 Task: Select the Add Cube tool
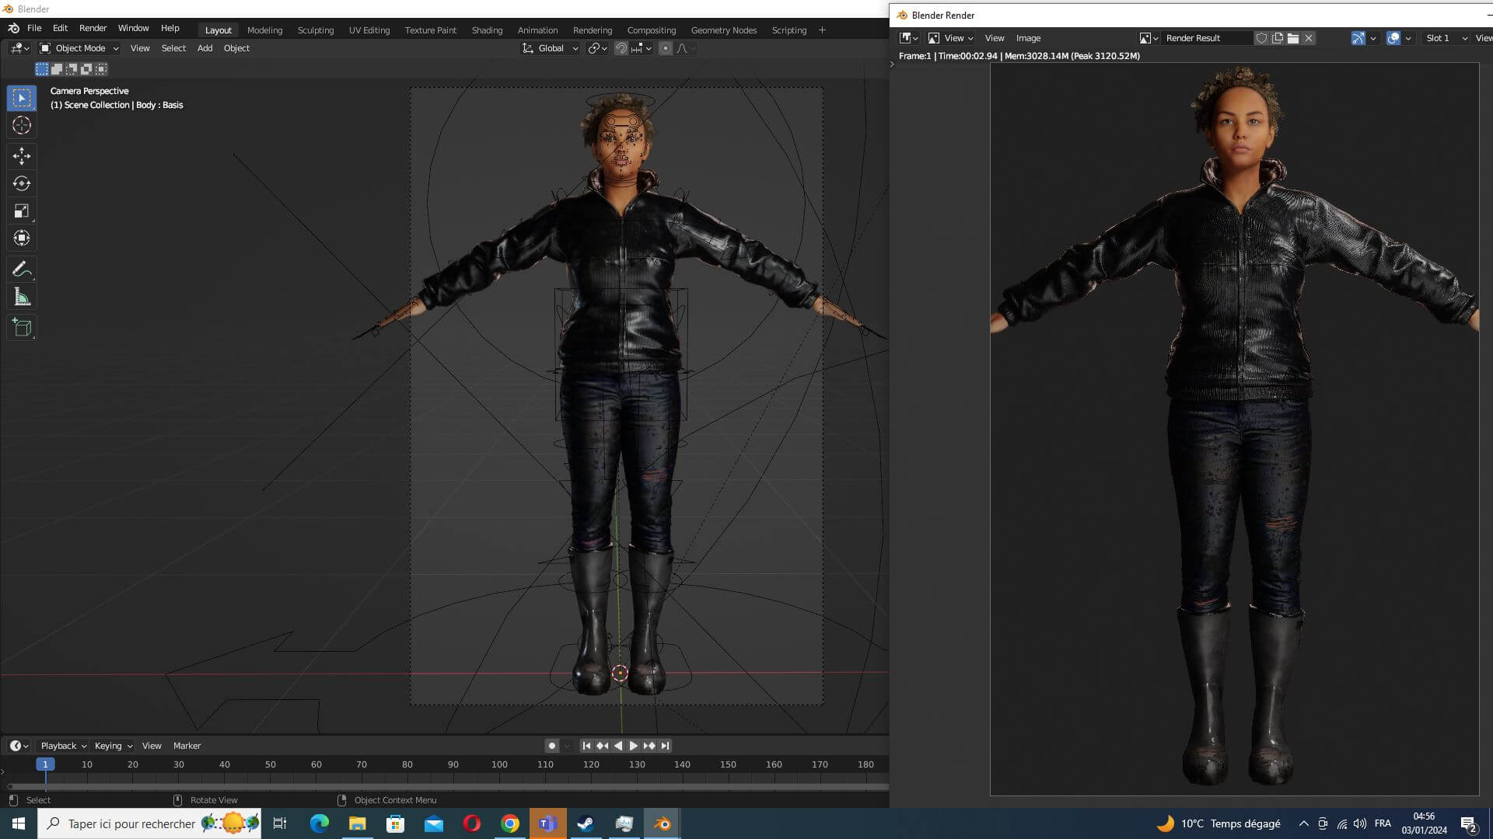click(x=22, y=328)
